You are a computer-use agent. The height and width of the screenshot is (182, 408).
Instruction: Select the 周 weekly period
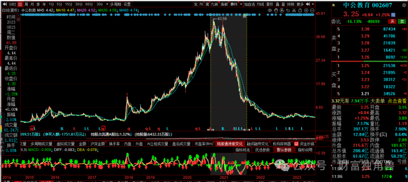click(x=26, y=4)
